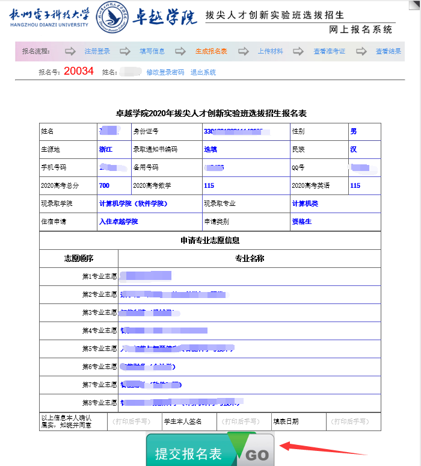
Task: Click the 身份证号 label cell
Action: 167,132
